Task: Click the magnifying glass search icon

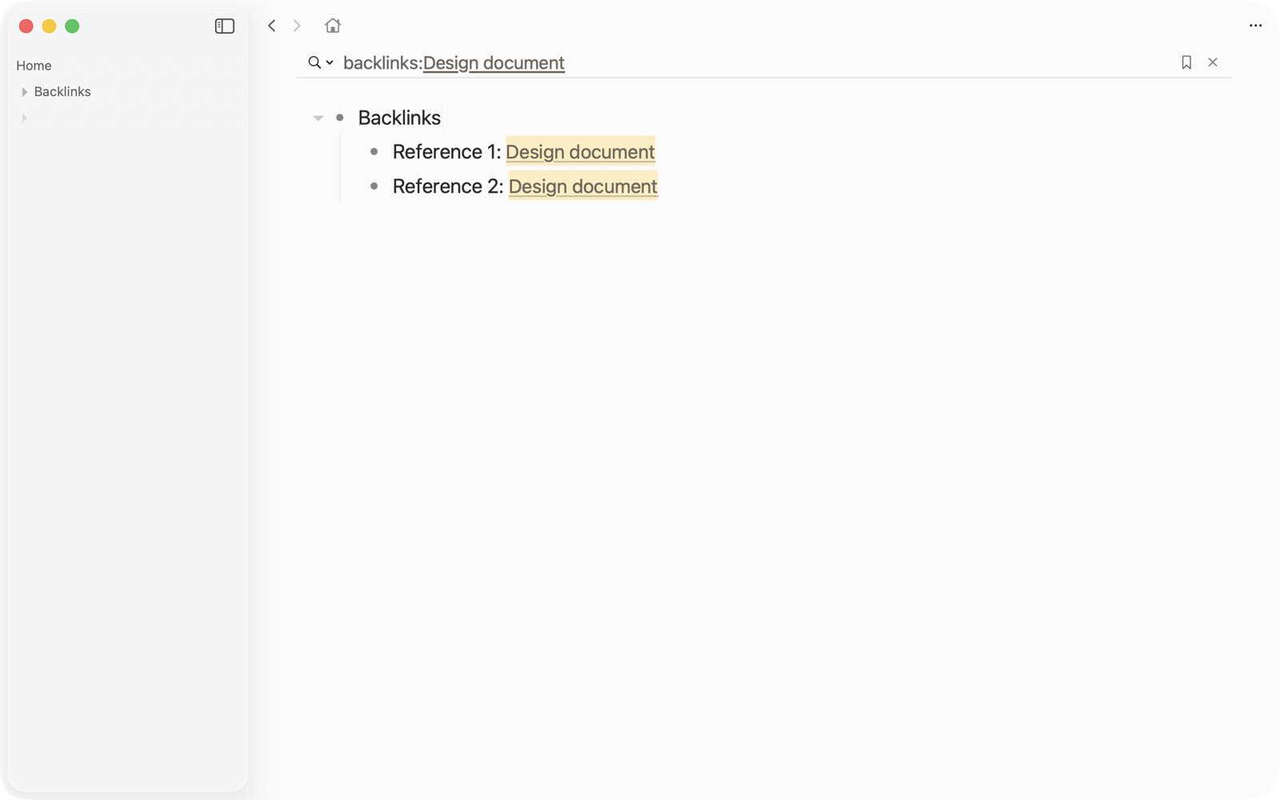Action: click(314, 62)
